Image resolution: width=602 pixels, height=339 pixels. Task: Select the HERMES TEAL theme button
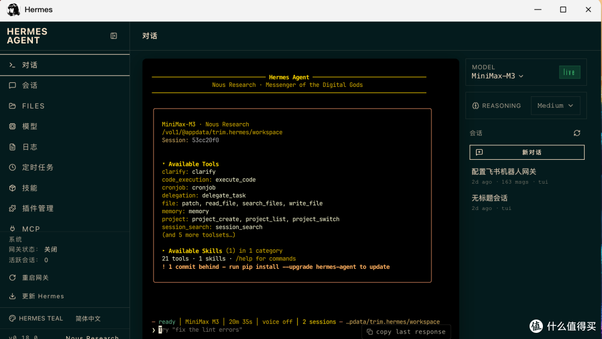coord(36,318)
